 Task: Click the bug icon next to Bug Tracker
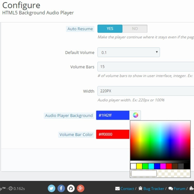(140, 188)
